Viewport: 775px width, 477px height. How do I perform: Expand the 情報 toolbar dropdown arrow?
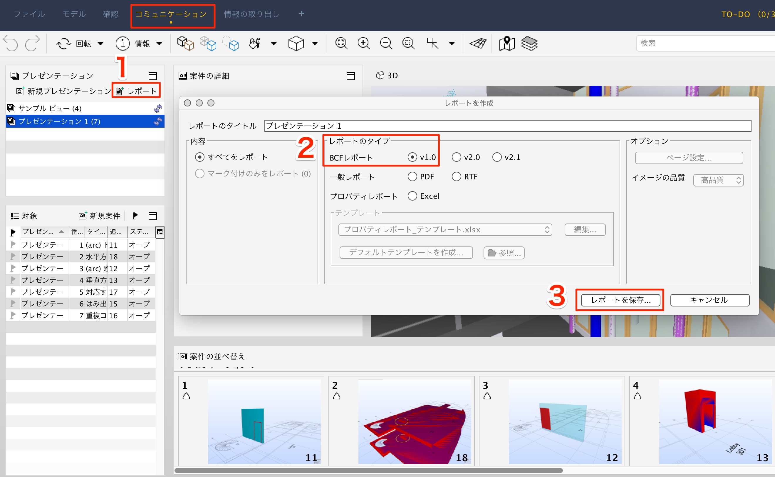160,43
